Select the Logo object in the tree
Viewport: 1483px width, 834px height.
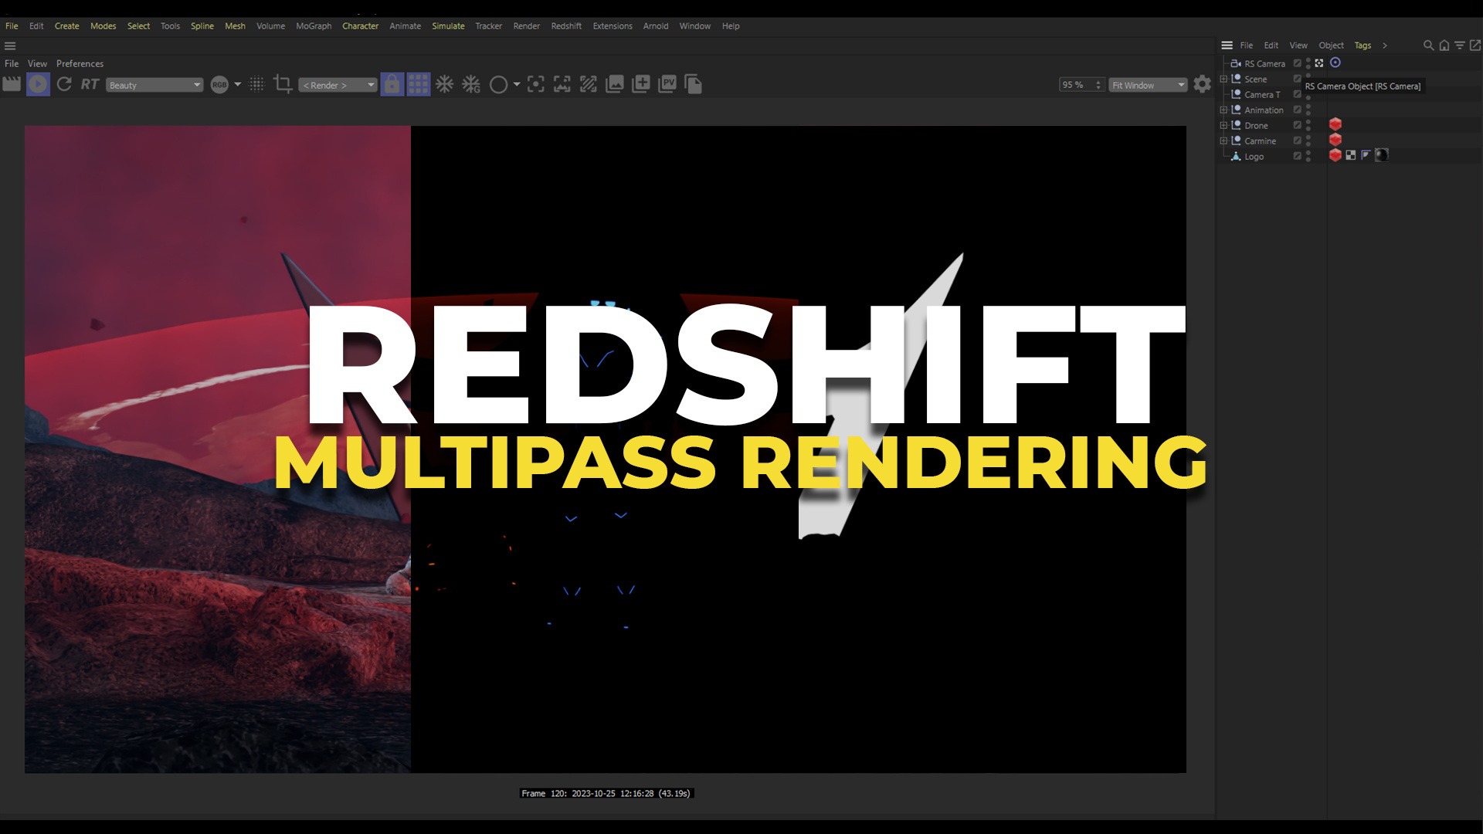tap(1254, 156)
